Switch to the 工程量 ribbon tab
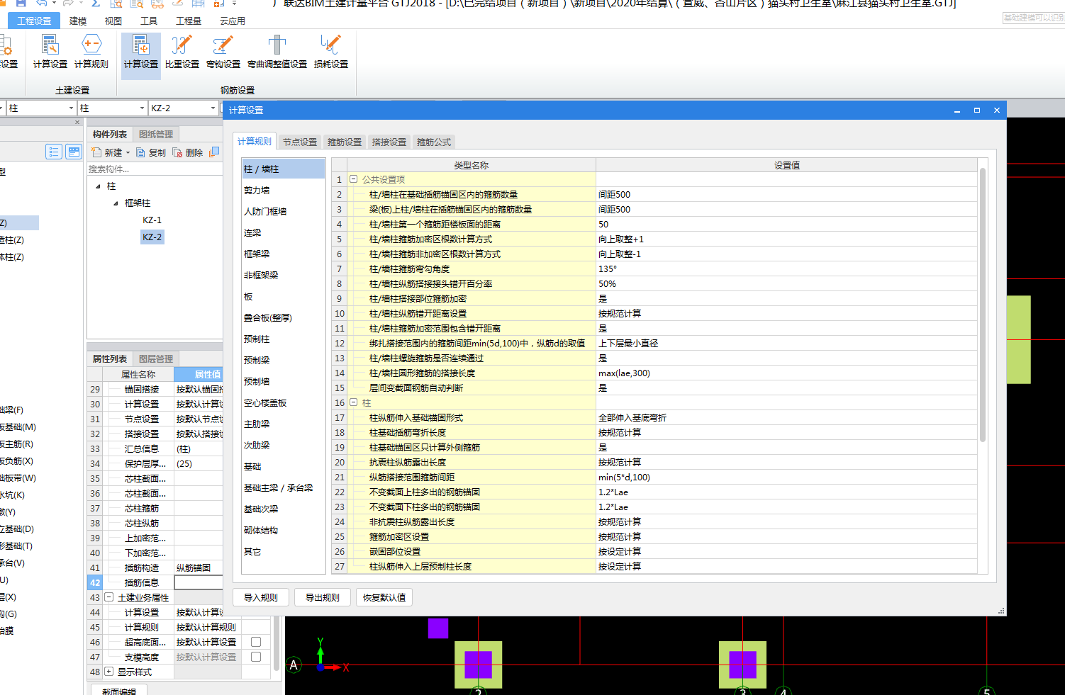Image resolution: width=1065 pixels, height=695 pixels. coord(189,21)
